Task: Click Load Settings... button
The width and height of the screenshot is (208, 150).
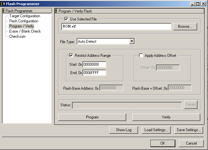Action: [156, 130]
